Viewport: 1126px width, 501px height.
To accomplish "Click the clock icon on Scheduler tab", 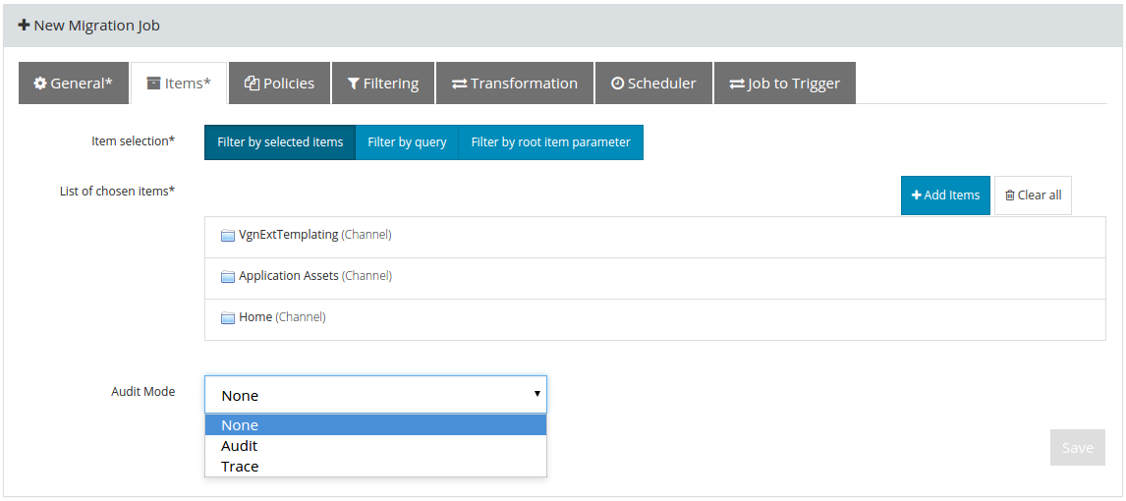I will click(618, 83).
